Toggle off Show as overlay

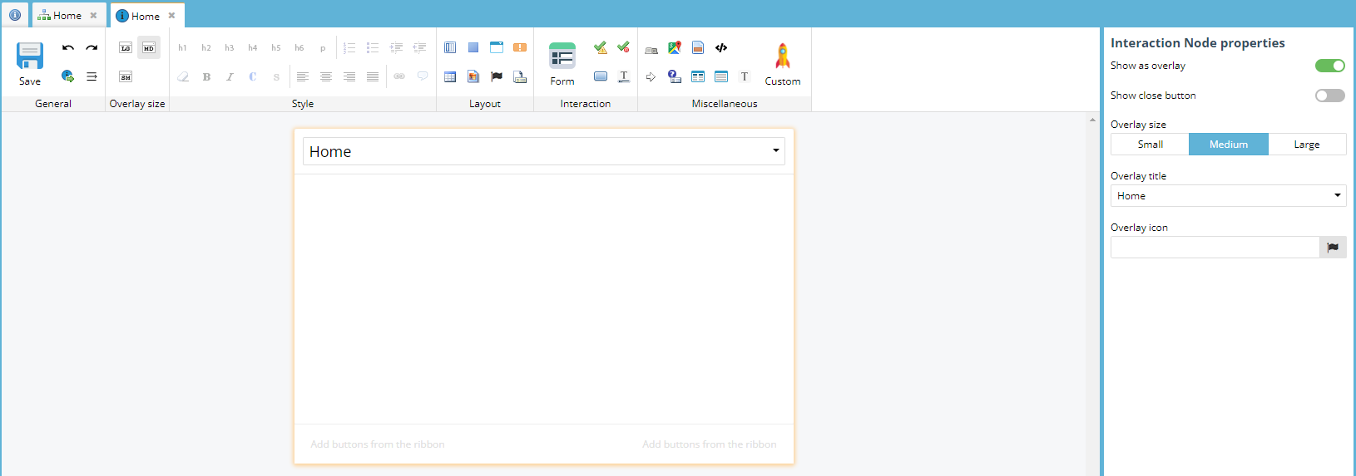coord(1329,66)
